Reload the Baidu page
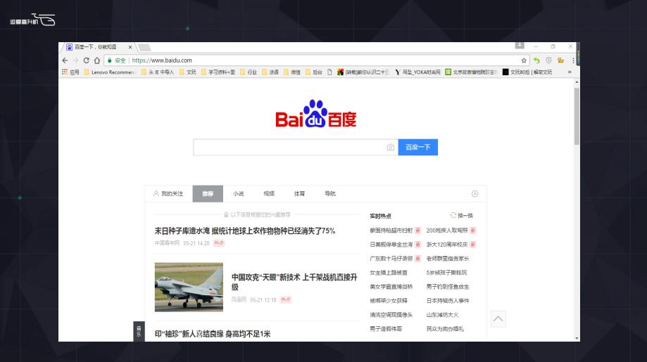647x362 pixels. click(x=86, y=60)
